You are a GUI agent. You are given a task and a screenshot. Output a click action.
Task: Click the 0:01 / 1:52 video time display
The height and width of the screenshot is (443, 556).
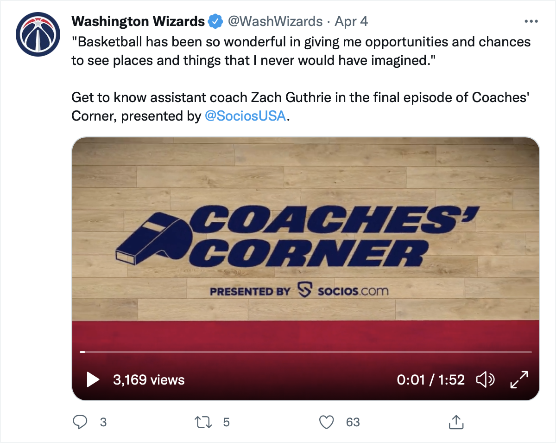(430, 380)
